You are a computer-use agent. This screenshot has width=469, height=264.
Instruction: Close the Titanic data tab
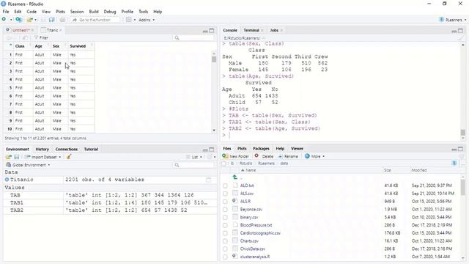61,30
